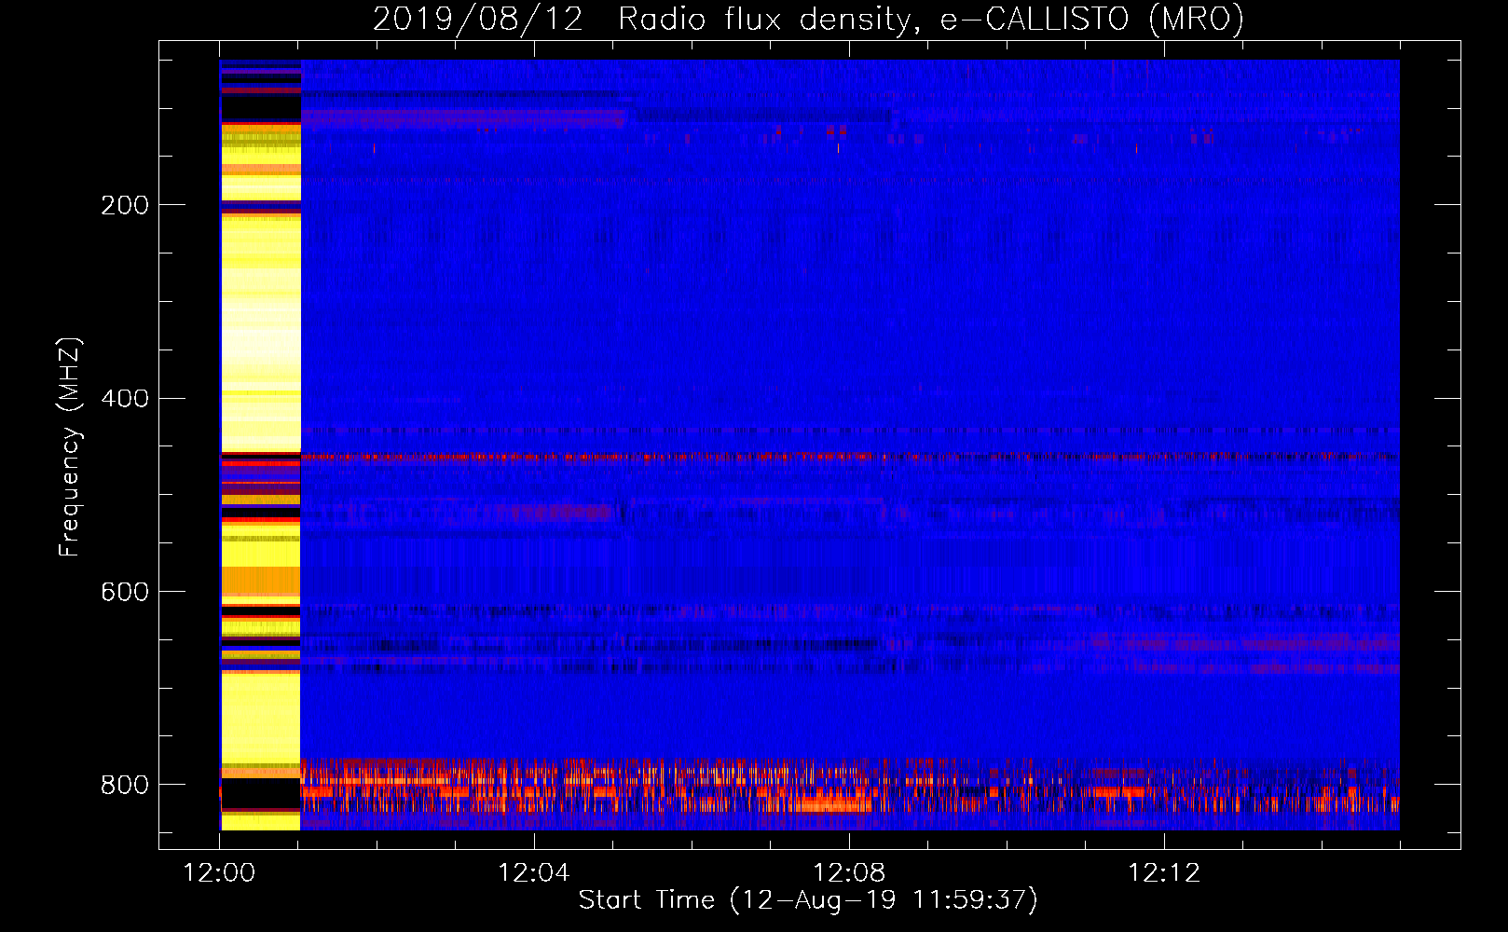Click the red horizontal interference line near 460 MHz
Viewport: 1508px width, 932px height.
[849, 457]
